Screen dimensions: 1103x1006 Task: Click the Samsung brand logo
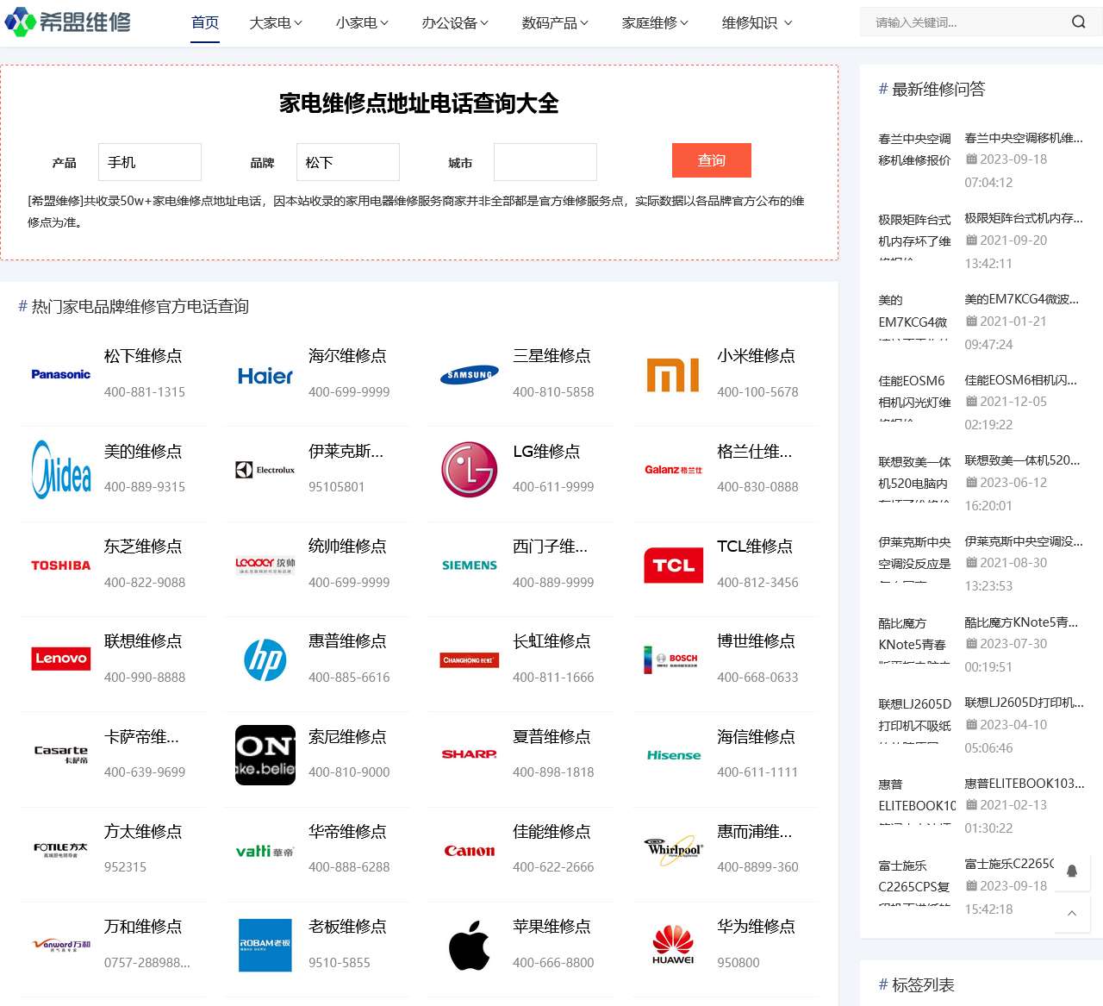(x=468, y=374)
